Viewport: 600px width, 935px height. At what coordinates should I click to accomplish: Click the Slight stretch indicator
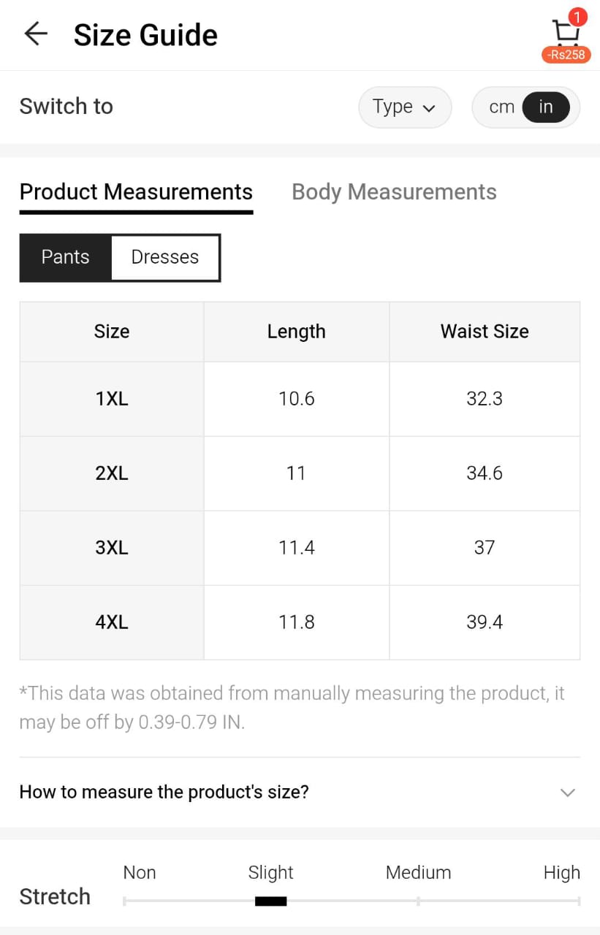[270, 901]
